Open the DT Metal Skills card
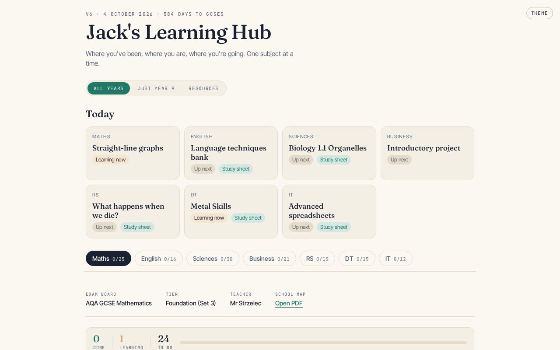 [x=231, y=211]
